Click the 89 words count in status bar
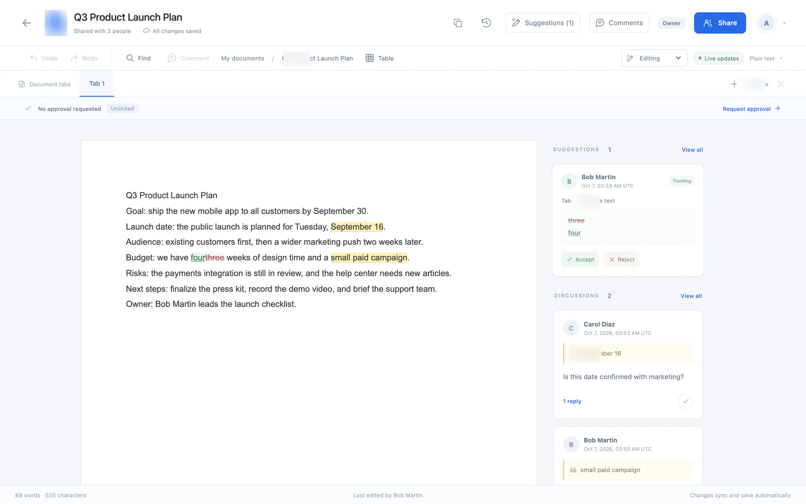The height and width of the screenshot is (504, 806). coord(28,495)
